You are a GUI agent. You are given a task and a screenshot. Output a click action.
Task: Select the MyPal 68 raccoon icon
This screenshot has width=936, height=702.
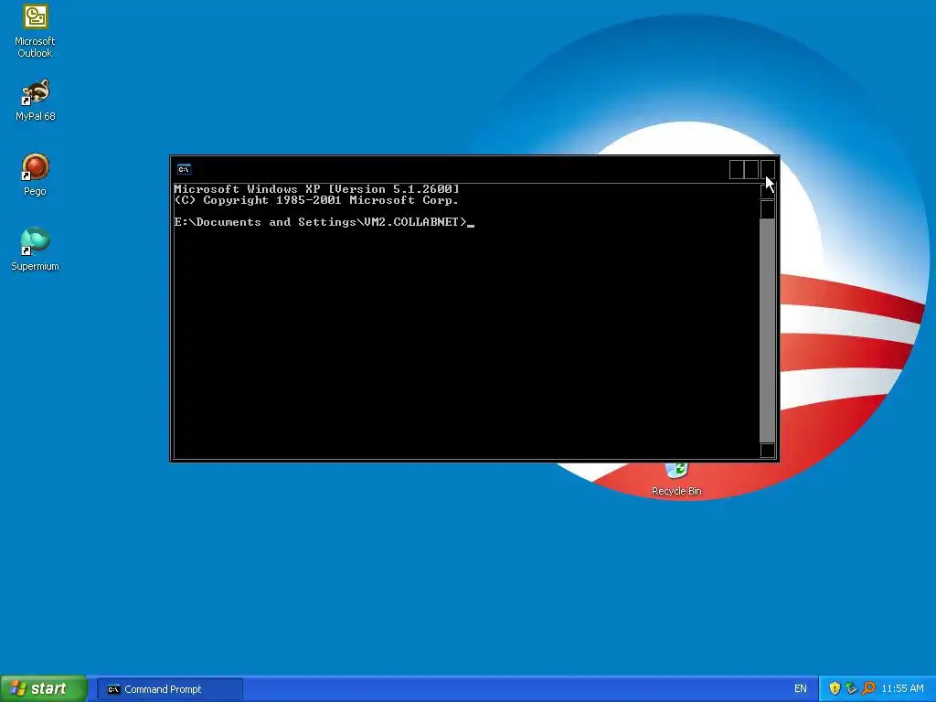pyautogui.click(x=36, y=101)
